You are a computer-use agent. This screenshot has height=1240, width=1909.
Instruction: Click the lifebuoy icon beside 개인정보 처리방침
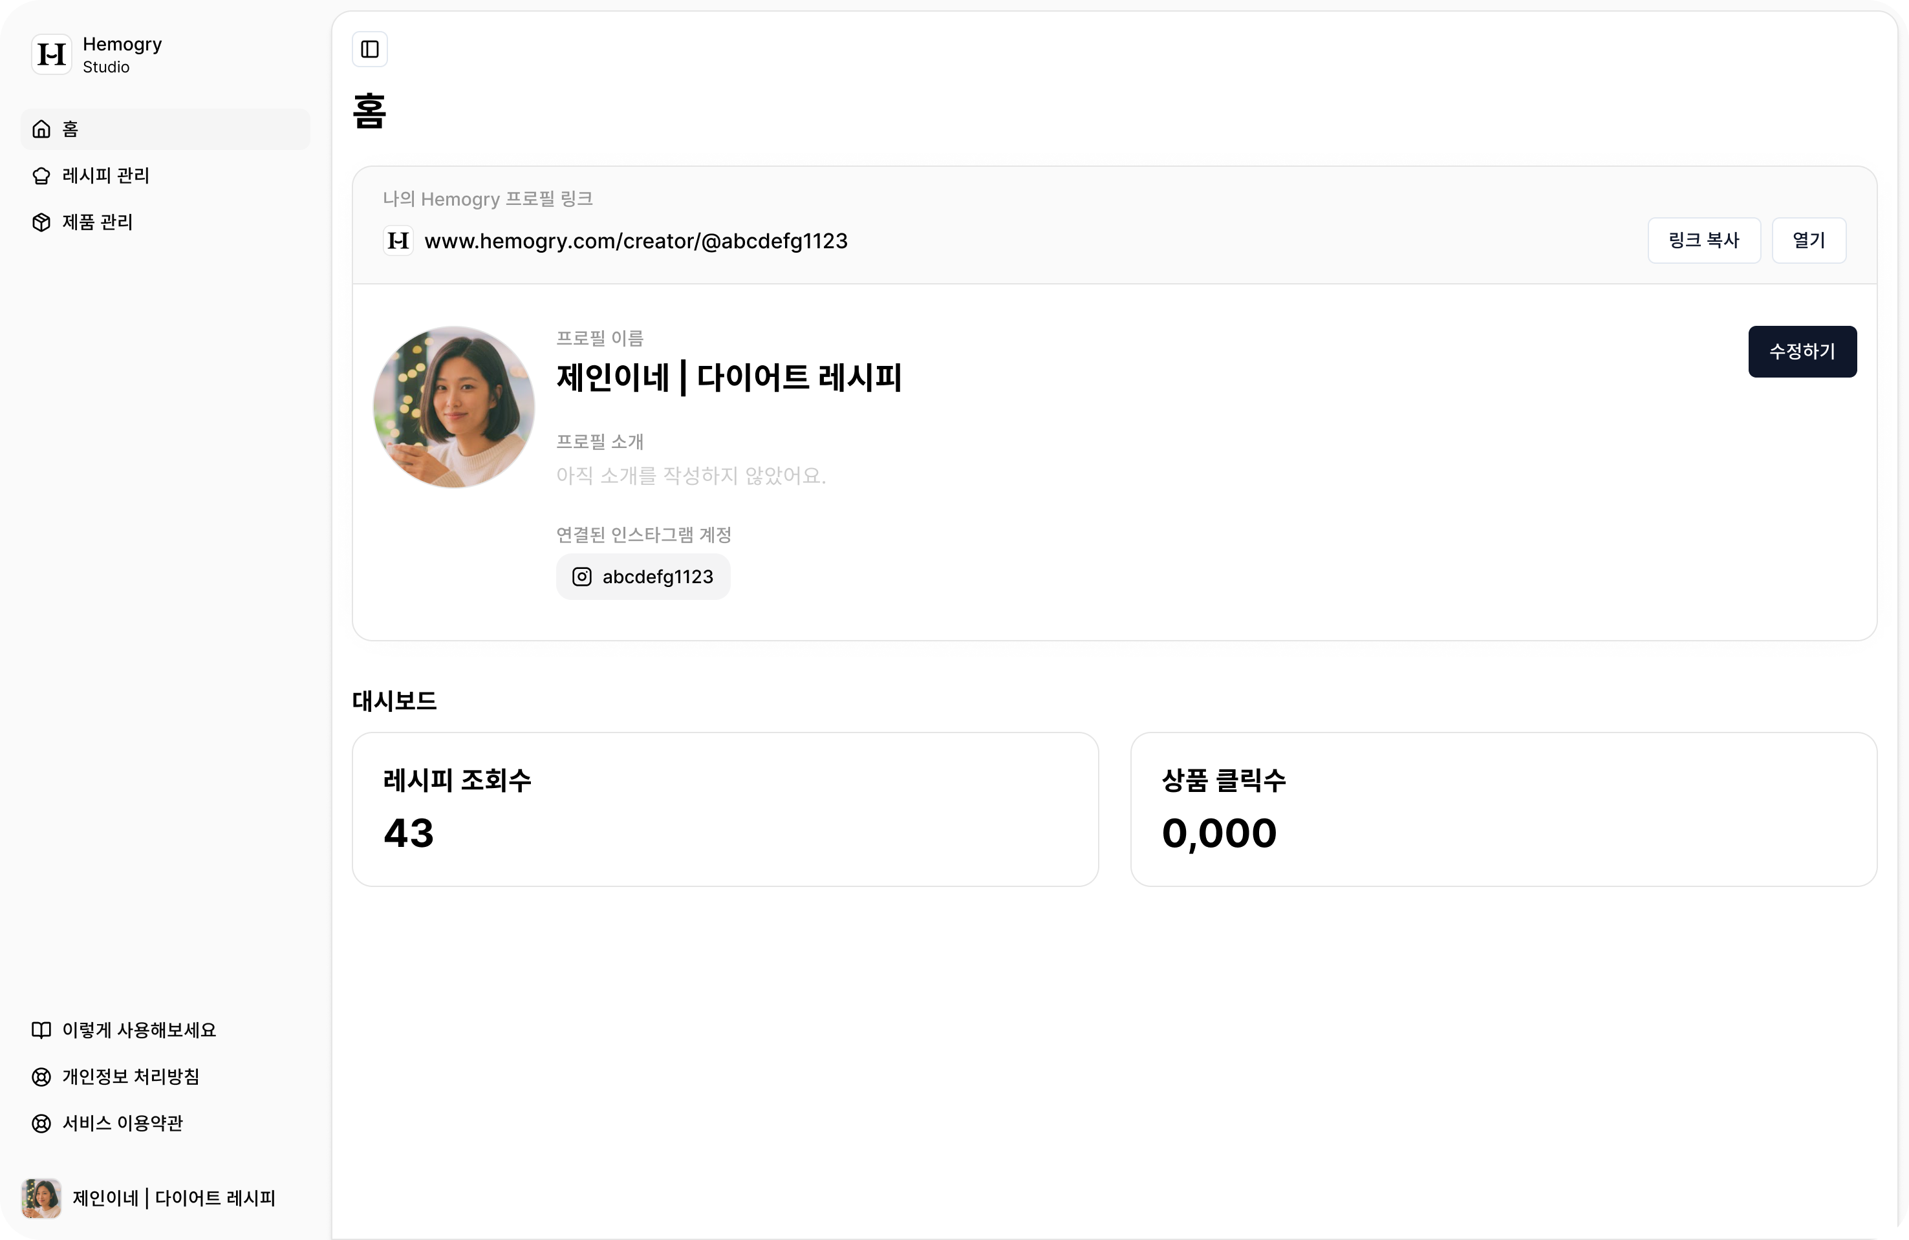(41, 1076)
